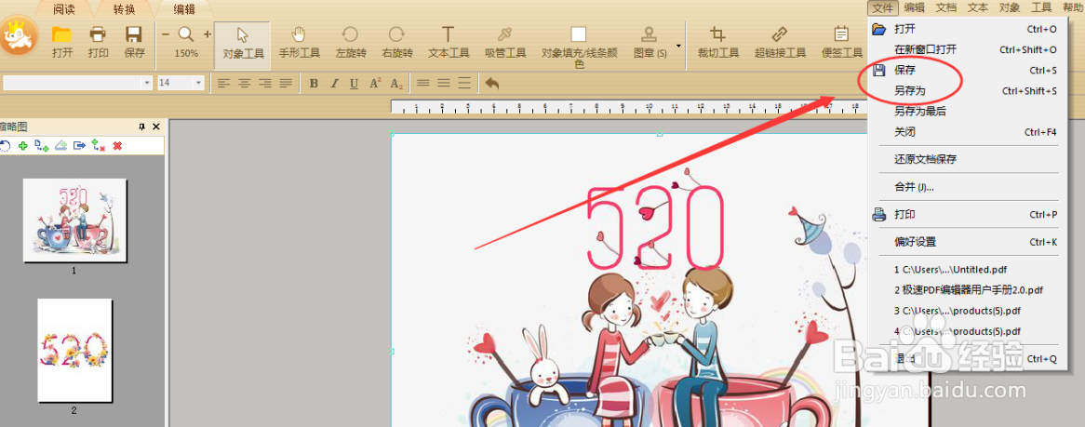Open the 编辑 menu in menu bar
This screenshot has width=1085, height=427.
915,7
